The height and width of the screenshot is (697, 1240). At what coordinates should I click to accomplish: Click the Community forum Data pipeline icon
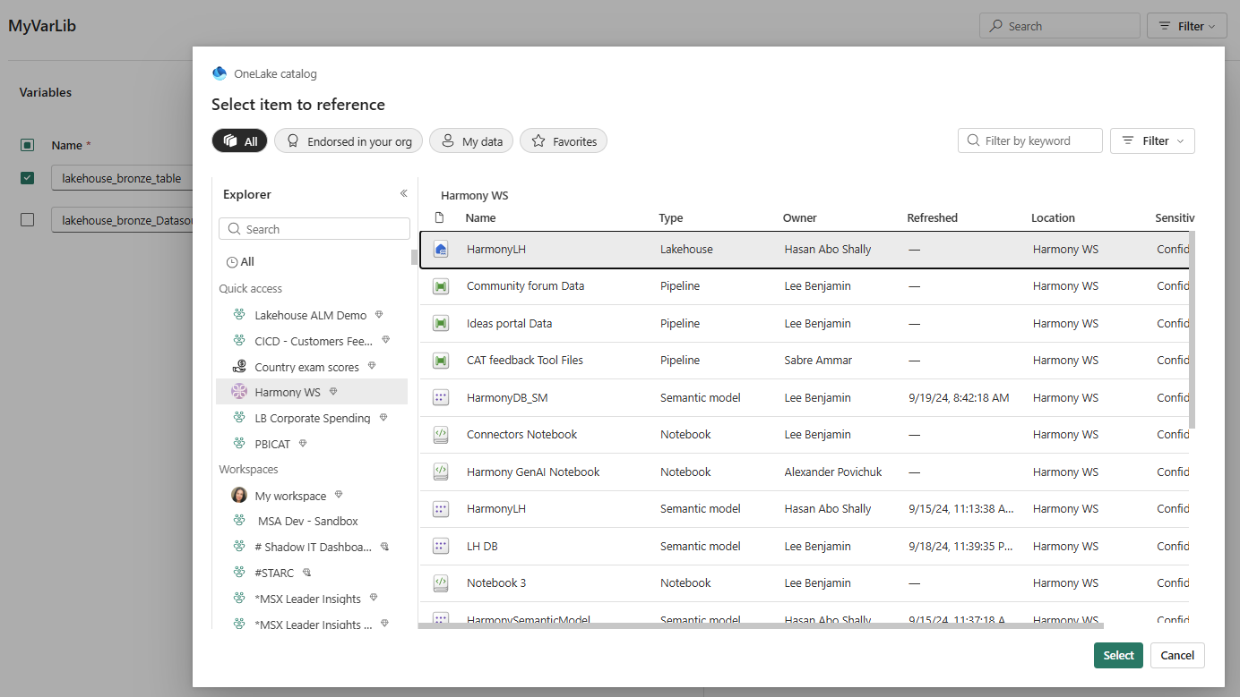coord(440,286)
